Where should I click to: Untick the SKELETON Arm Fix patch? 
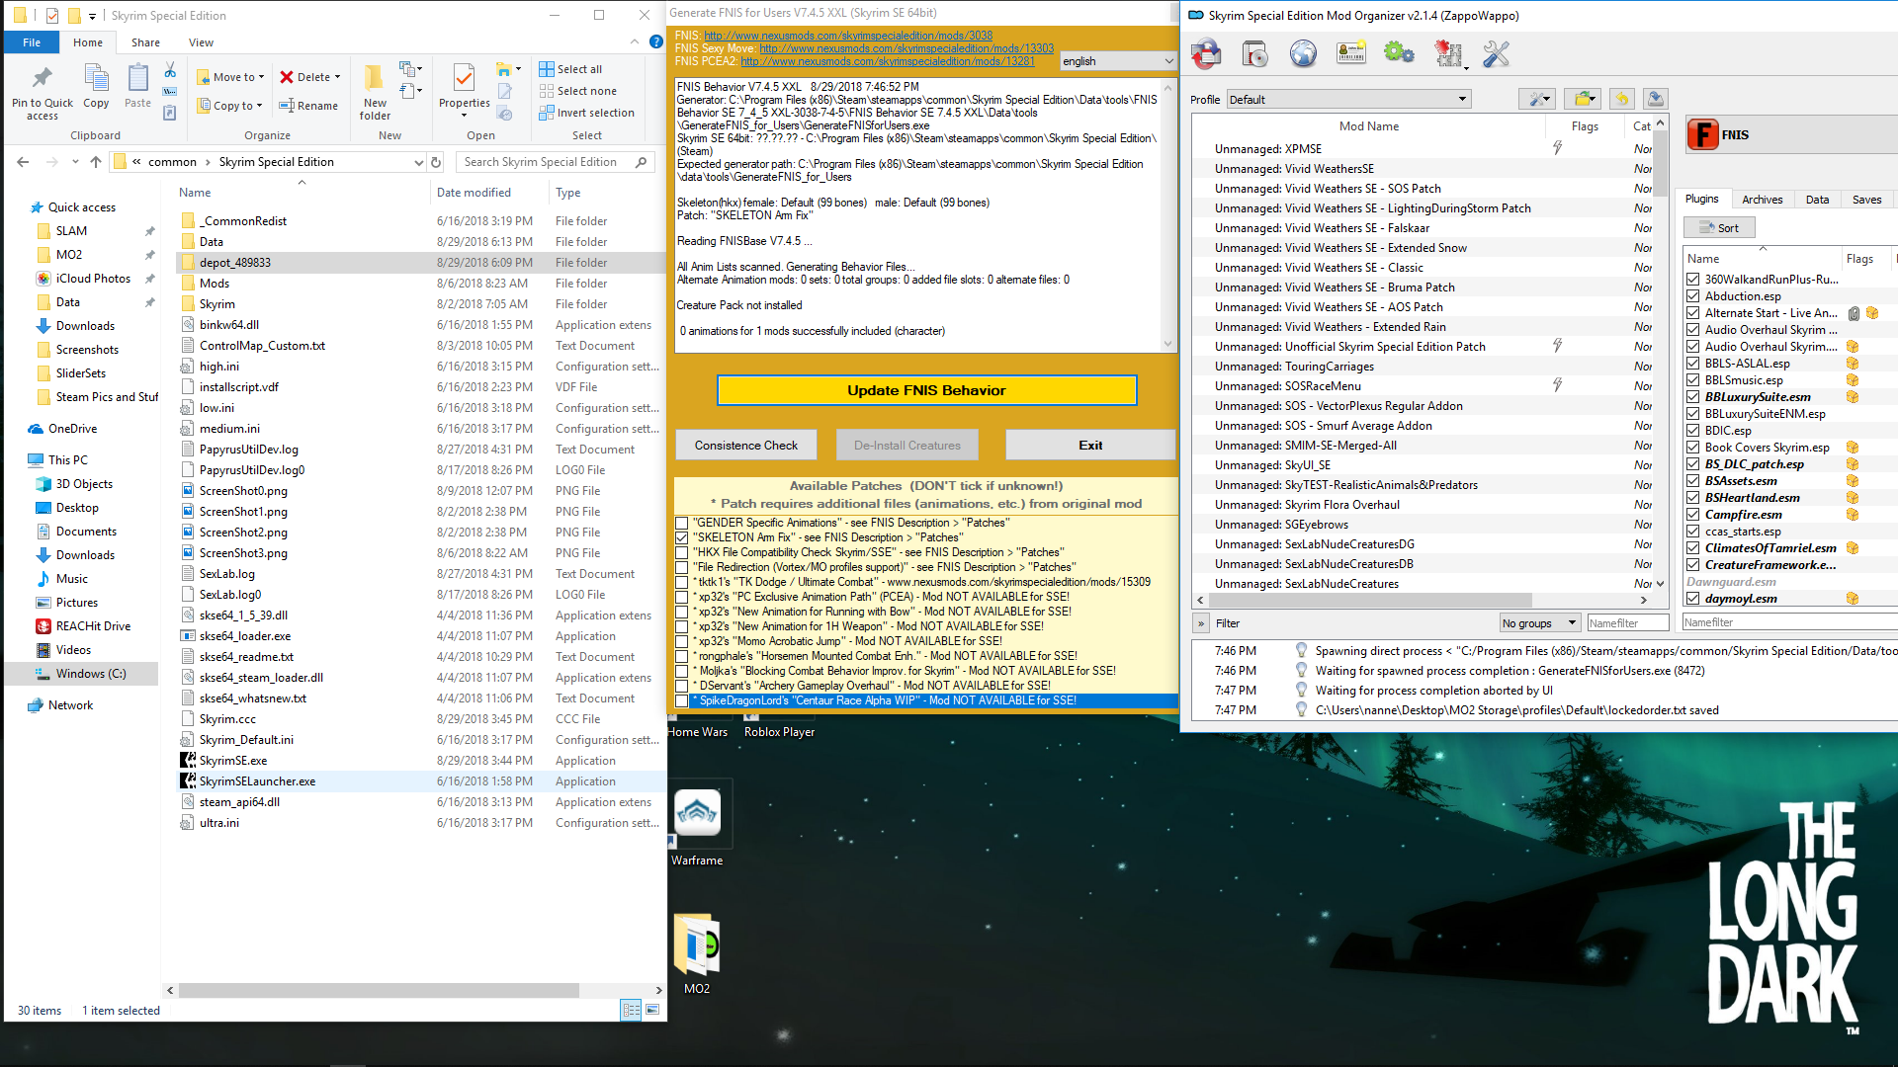[682, 537]
